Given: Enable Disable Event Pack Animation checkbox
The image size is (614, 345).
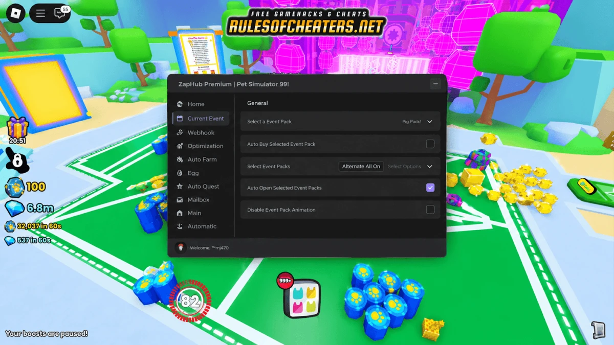Looking at the screenshot, I should pos(430,210).
